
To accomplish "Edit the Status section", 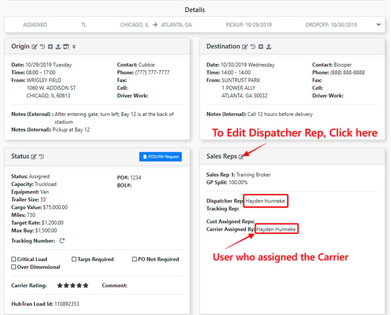I will click(x=33, y=156).
